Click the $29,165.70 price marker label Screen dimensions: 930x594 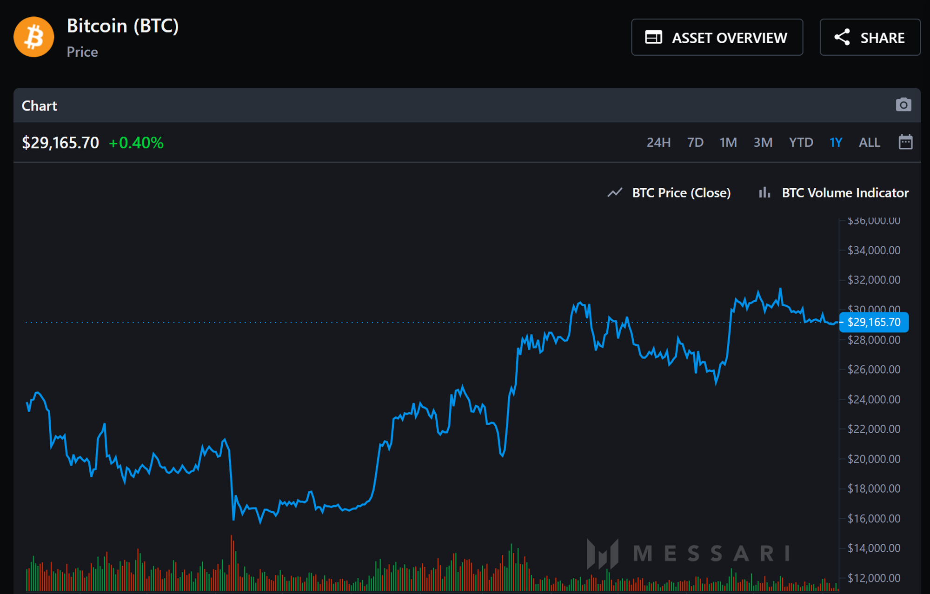click(873, 322)
